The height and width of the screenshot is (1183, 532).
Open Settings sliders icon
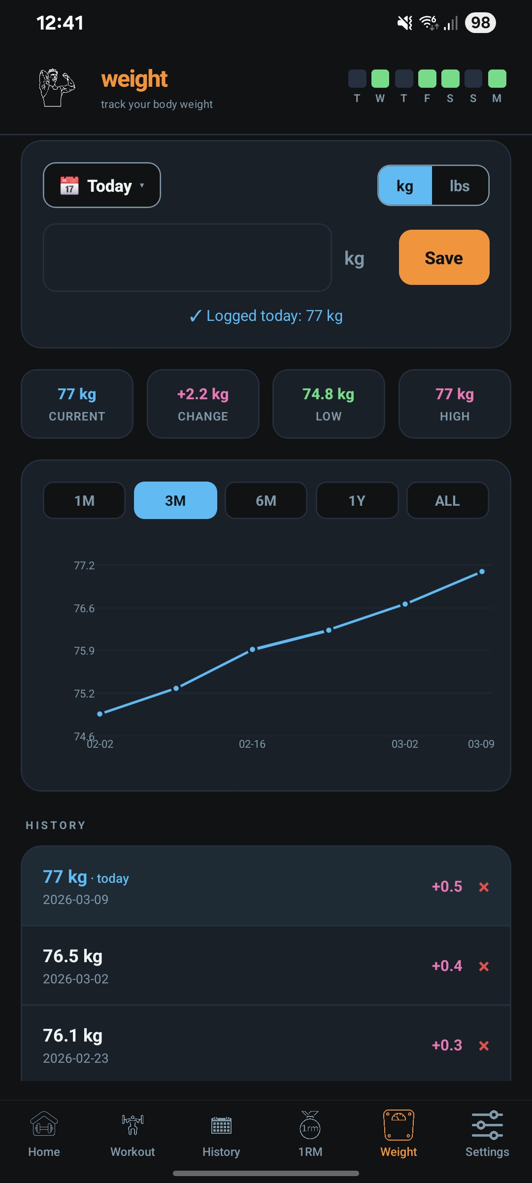[x=487, y=1125]
